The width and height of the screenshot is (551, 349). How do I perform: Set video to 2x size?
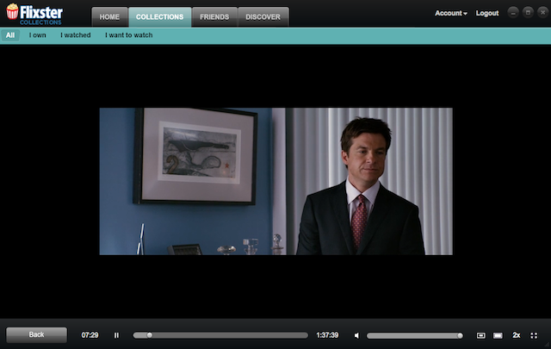coord(517,335)
